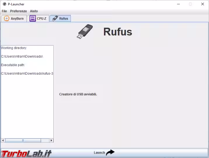
Task: Click the horizontal scrollbar thumb
Action: [x=23, y=140]
